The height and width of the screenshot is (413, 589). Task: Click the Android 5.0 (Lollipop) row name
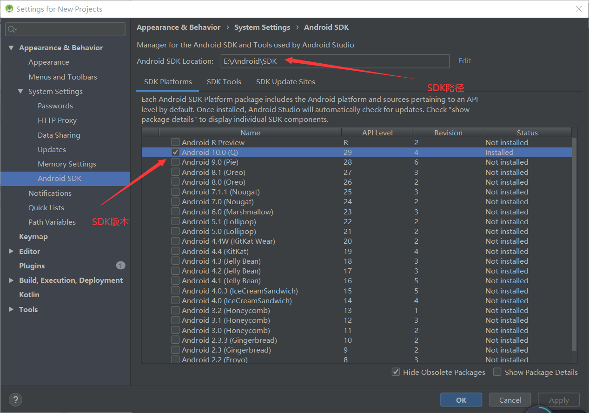(219, 231)
